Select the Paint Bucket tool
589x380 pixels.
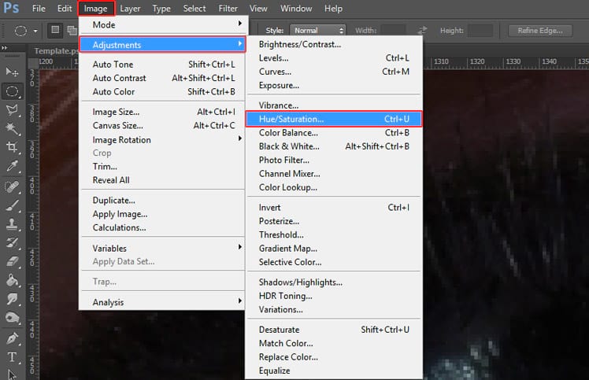point(12,280)
